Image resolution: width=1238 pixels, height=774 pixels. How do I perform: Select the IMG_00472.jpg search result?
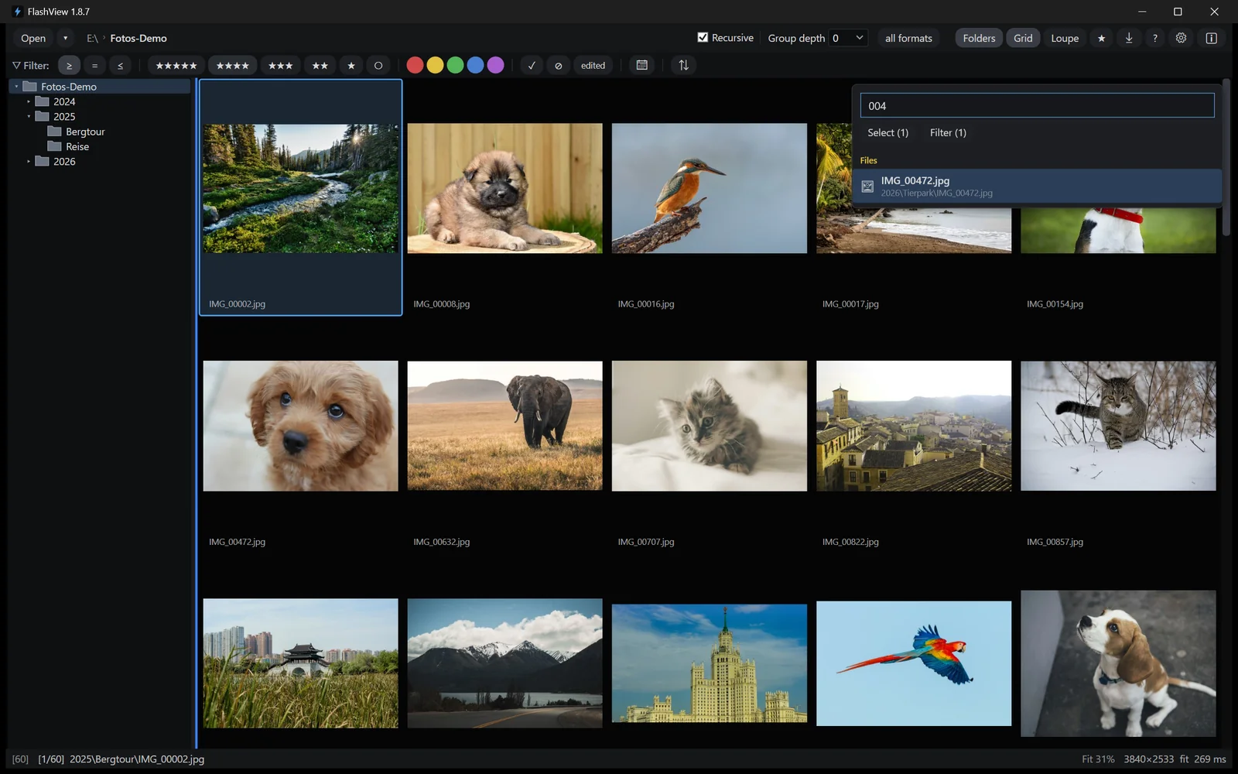tap(1037, 186)
